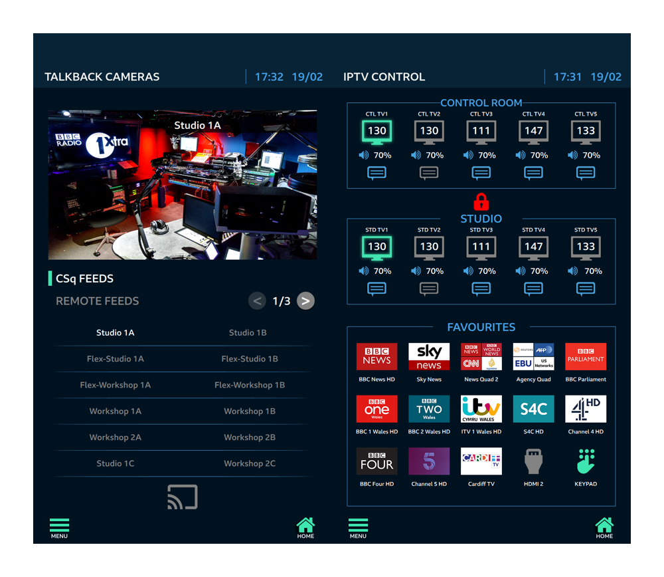Choose Workshop 2B camera feed

pos(249,437)
